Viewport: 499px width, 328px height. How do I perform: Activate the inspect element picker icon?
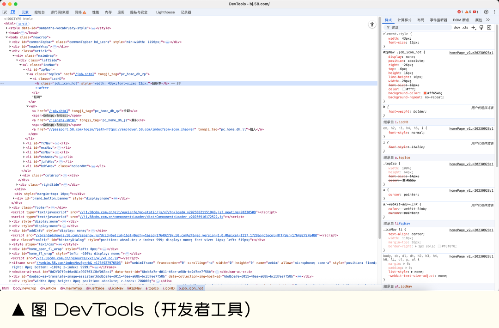click(x=5, y=12)
